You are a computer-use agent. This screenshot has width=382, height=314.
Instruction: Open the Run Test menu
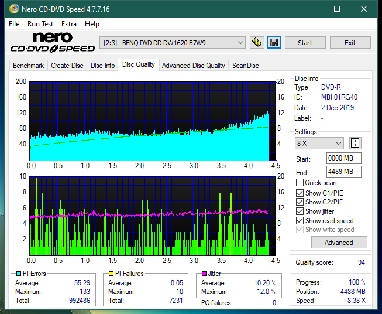coord(40,24)
